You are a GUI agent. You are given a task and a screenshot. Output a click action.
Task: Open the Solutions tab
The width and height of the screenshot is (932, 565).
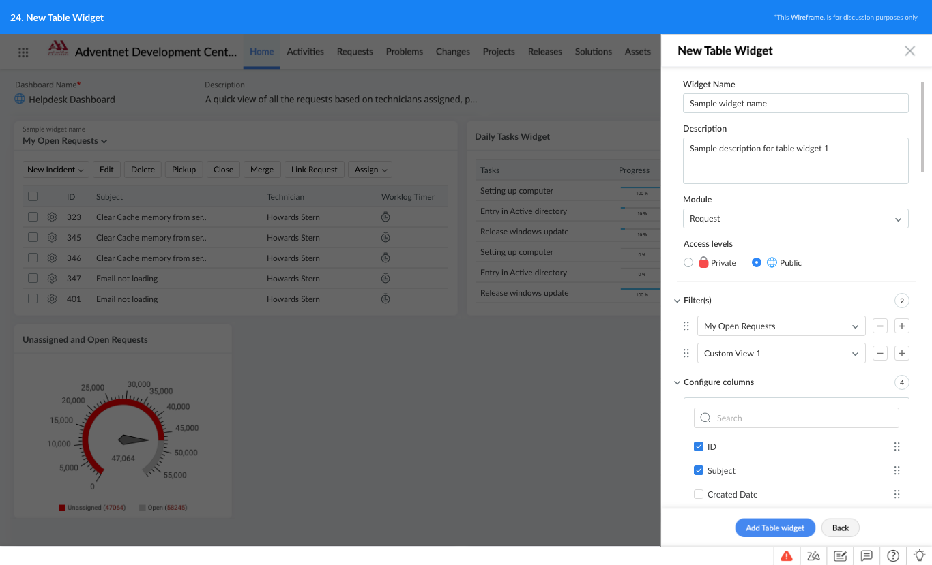click(x=593, y=52)
